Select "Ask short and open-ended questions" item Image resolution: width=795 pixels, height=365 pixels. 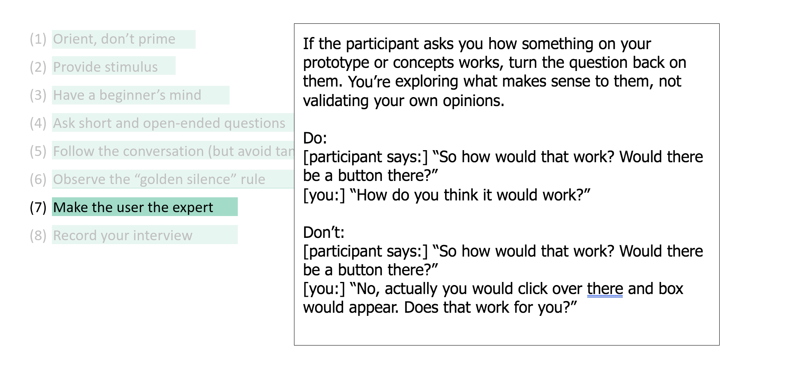click(x=173, y=123)
